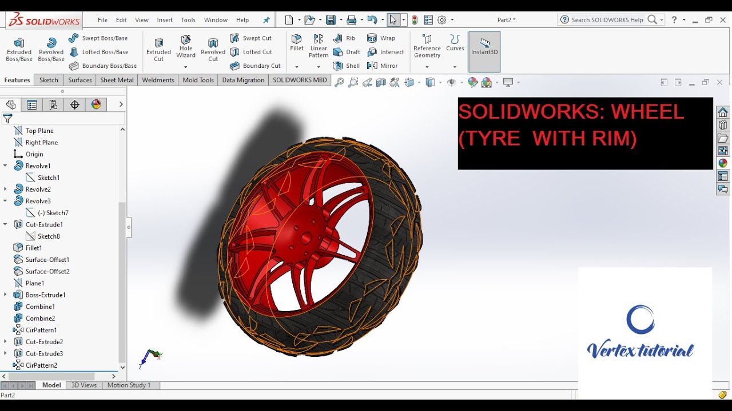The height and width of the screenshot is (411, 732).
Task: Click the Fillet tool
Action: point(297,43)
